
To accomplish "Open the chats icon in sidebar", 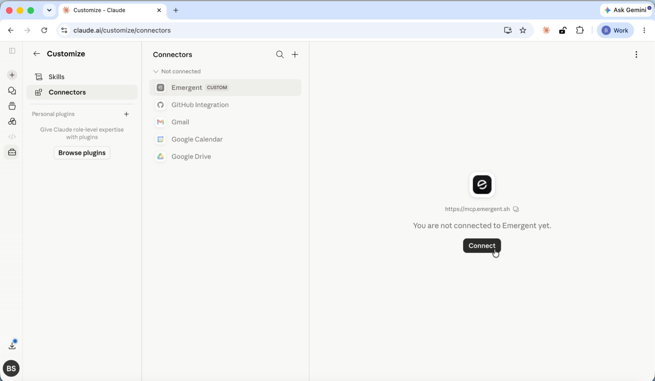I will (x=12, y=91).
